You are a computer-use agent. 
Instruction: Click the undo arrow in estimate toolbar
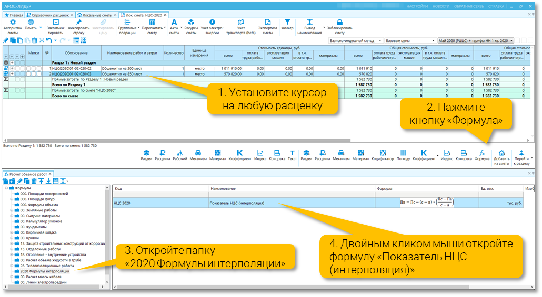(x=49, y=40)
